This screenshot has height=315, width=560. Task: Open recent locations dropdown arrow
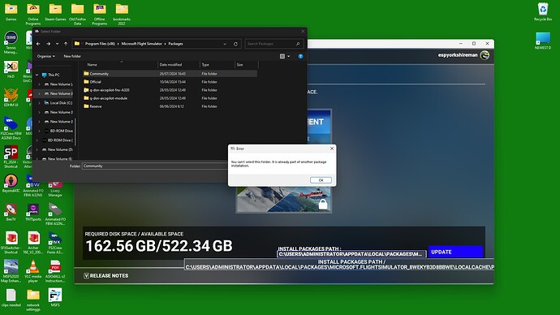point(57,44)
